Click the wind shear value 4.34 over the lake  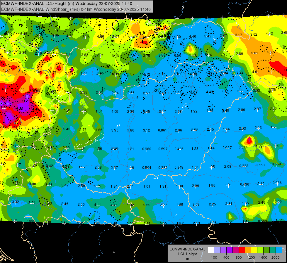[x=82, y=148]
